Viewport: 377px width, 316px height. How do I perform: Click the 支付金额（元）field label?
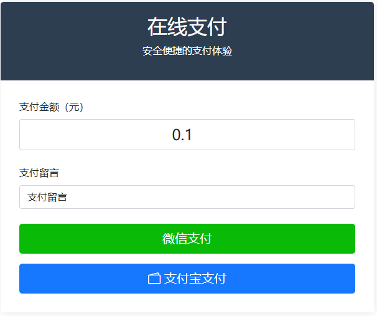(x=51, y=107)
